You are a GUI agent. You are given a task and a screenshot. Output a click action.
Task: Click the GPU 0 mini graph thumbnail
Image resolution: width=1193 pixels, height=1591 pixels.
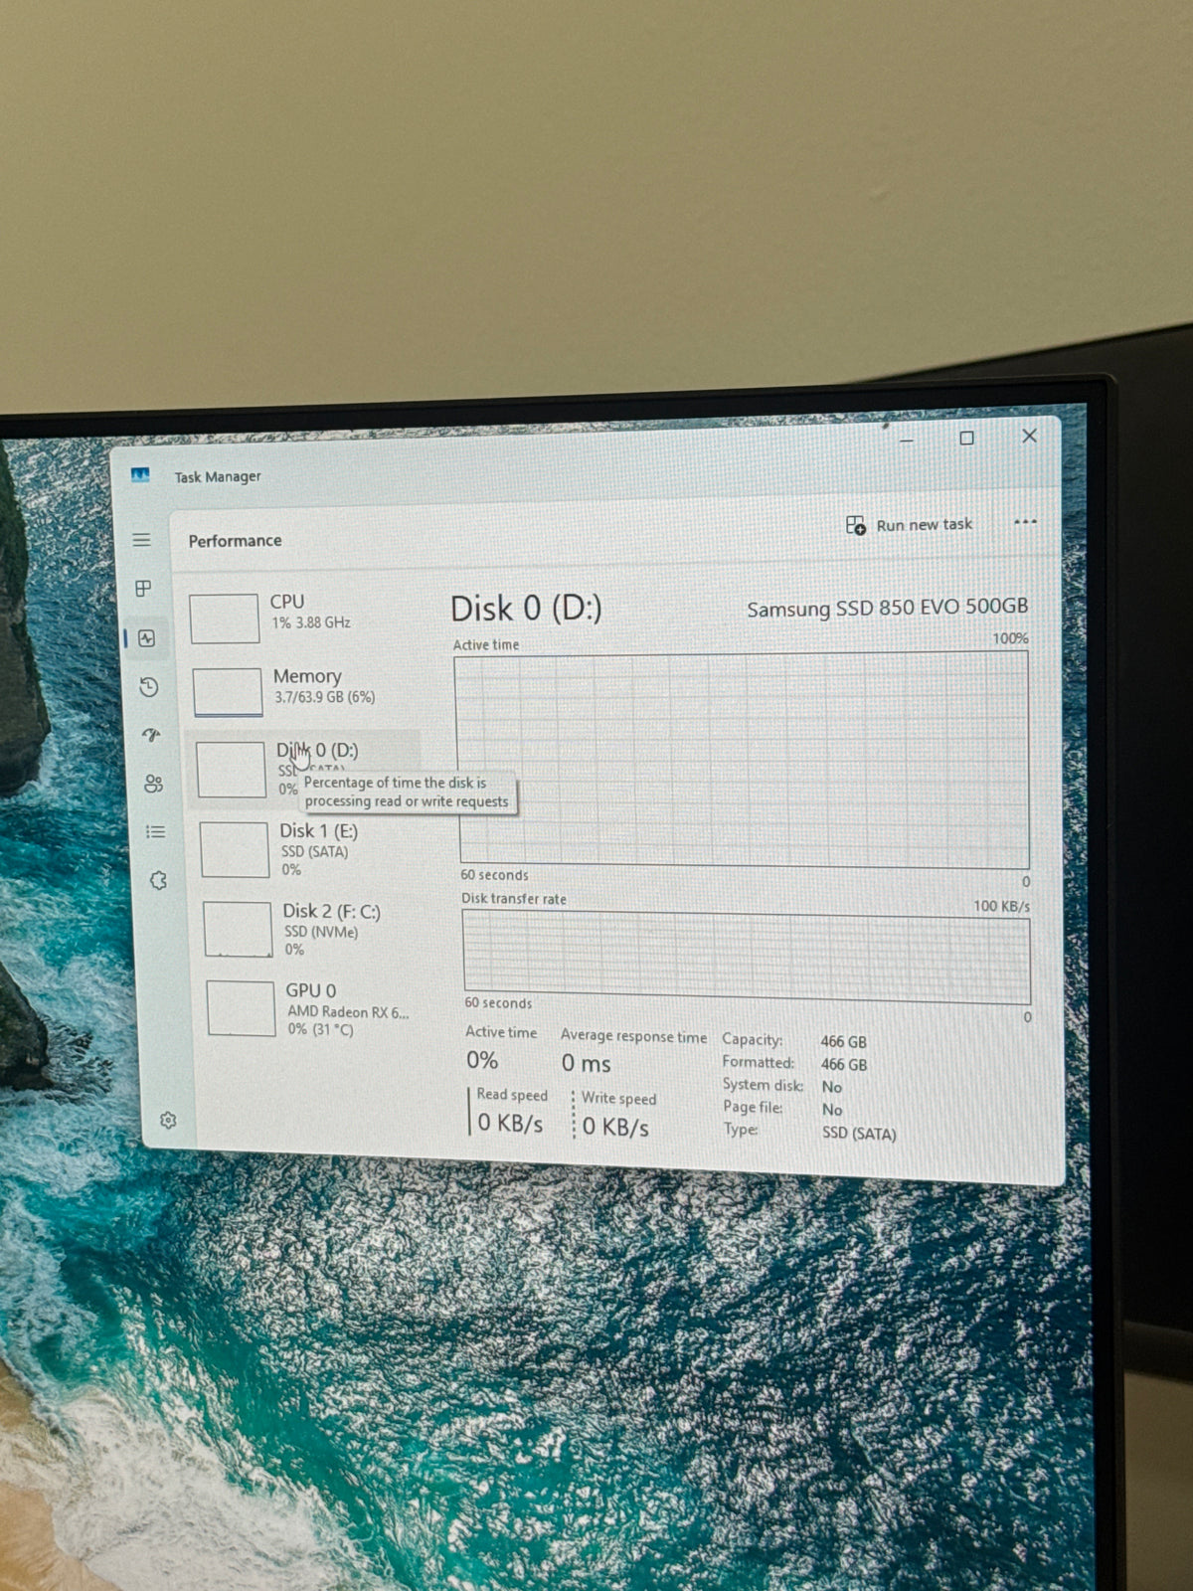(241, 1008)
